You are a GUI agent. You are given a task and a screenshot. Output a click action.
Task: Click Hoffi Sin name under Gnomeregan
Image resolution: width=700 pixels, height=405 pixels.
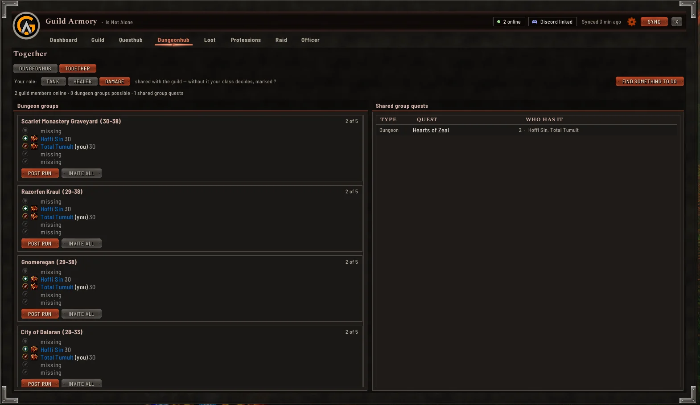pyautogui.click(x=52, y=279)
